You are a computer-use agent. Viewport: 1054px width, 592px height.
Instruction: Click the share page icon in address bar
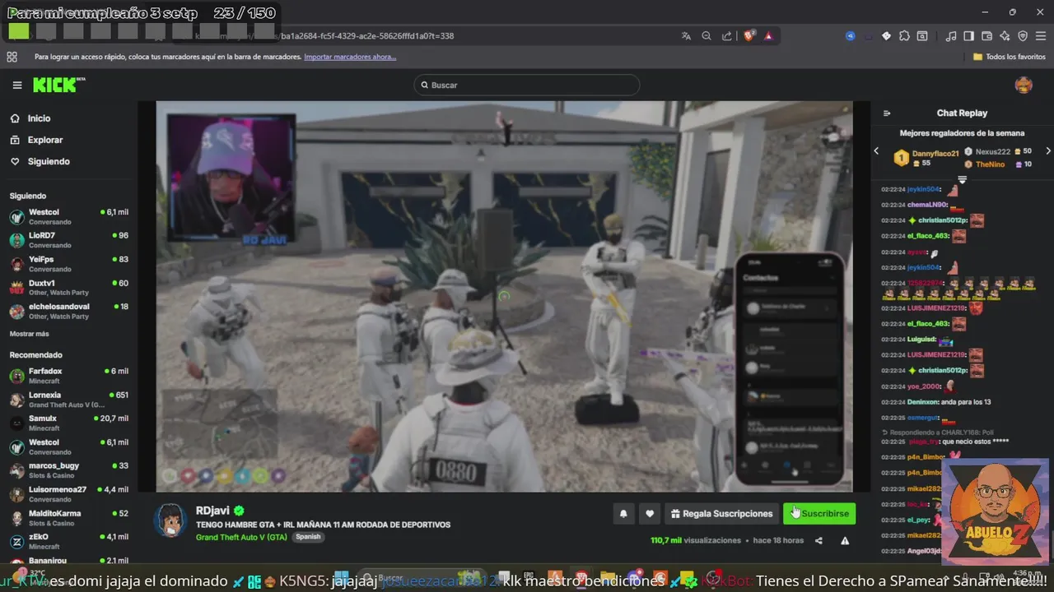[x=727, y=36]
